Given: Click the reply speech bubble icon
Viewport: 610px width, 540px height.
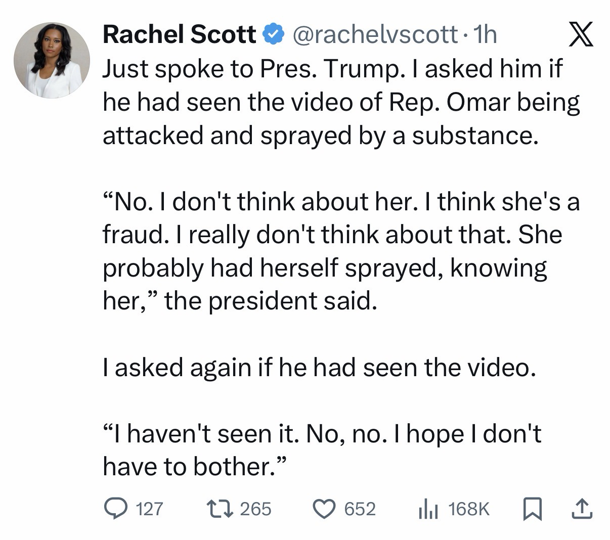Looking at the screenshot, I should point(115,509).
